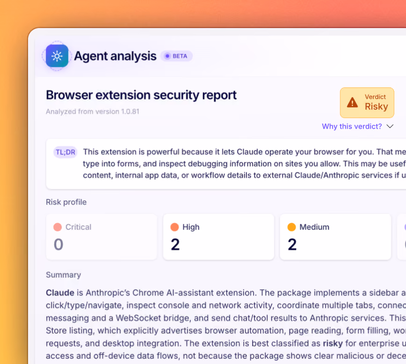This screenshot has height=364, width=406.
Task: Click the TL;DR line starting 'This extension is powerful'
Action: tap(245, 152)
